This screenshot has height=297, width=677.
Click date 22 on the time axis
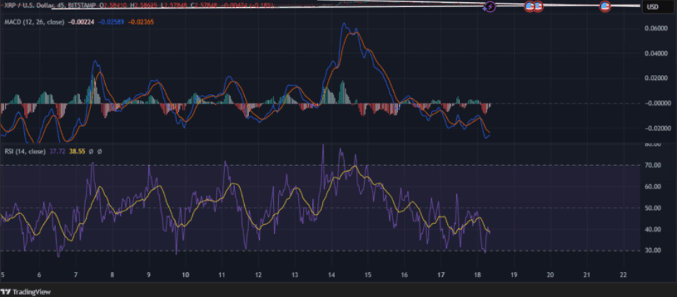pos(623,275)
